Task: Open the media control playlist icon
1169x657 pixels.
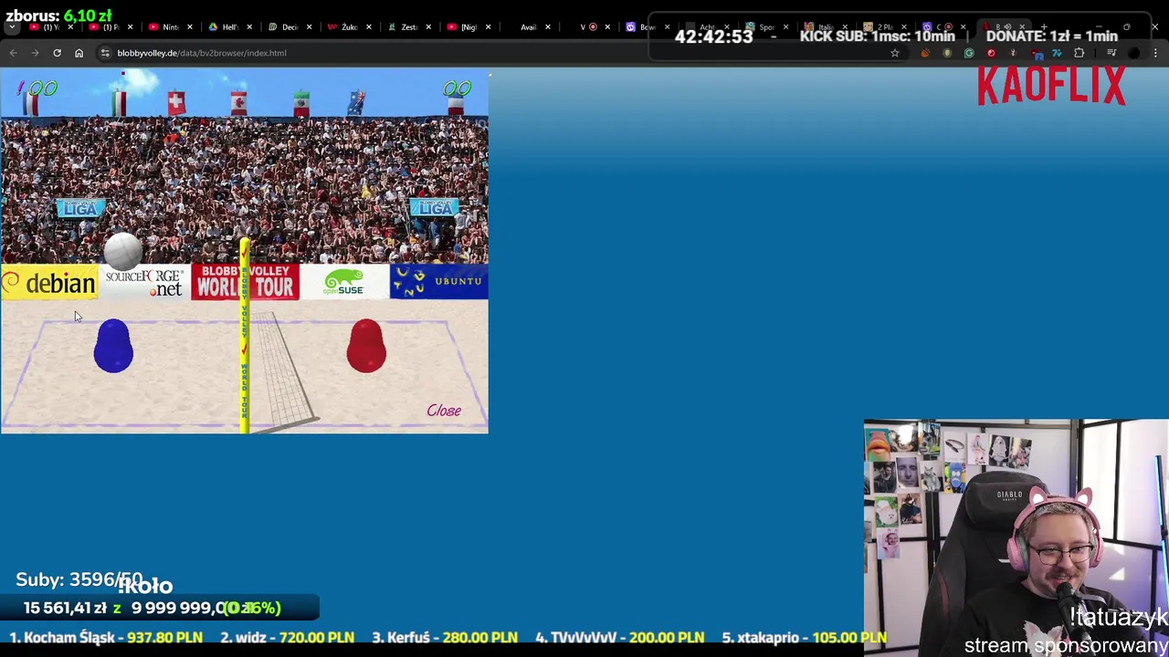Action: (1111, 53)
